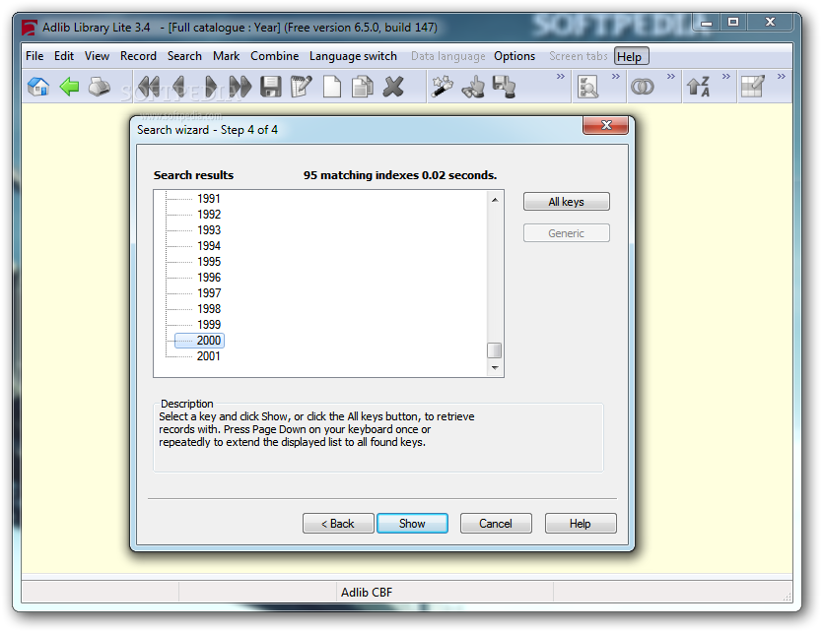This screenshot has width=822, height=632.
Task: Open the Search wizard wand icon
Action: 442,87
